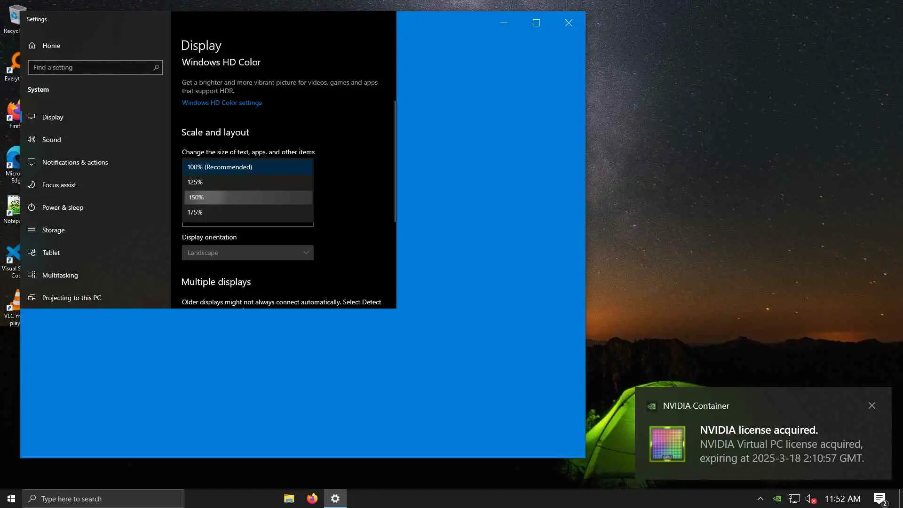Click the Power & sleep icon

point(32,207)
